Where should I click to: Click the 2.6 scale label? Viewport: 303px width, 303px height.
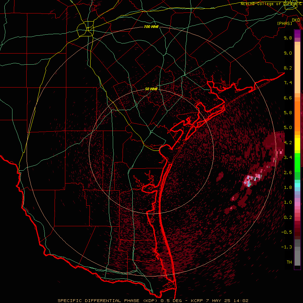coord(288,173)
